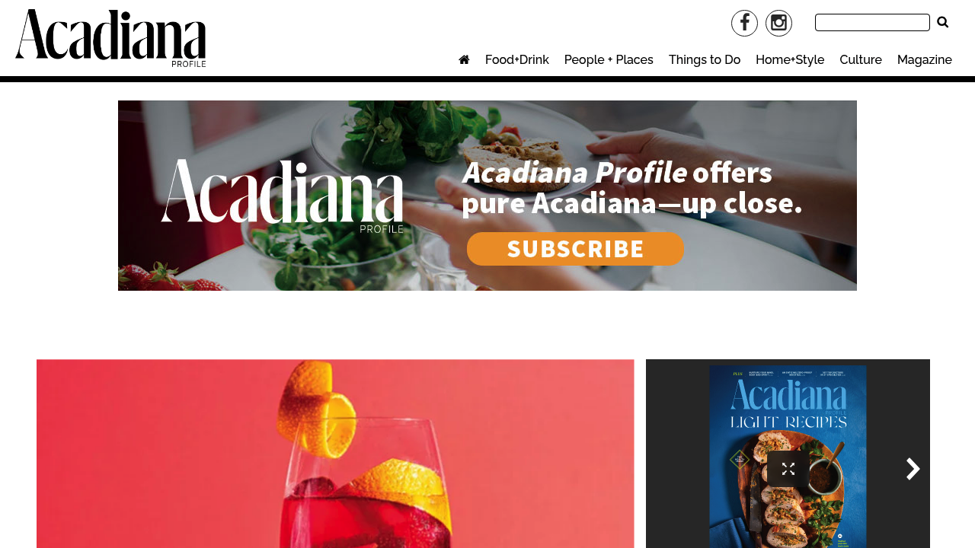
Task: Open the Home+Style menu
Action: pyautogui.click(x=790, y=59)
